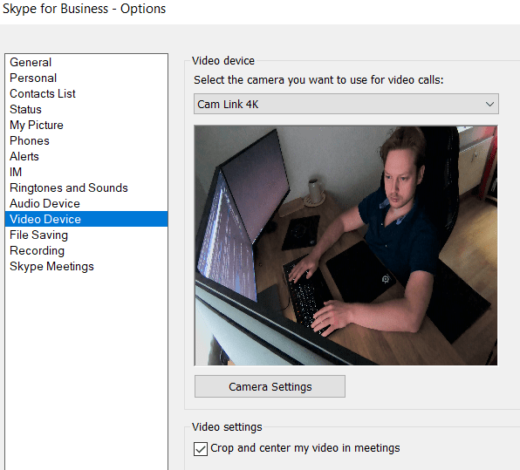Open Ringtones and Sounds settings
This screenshot has width=520, height=470.
69,187
